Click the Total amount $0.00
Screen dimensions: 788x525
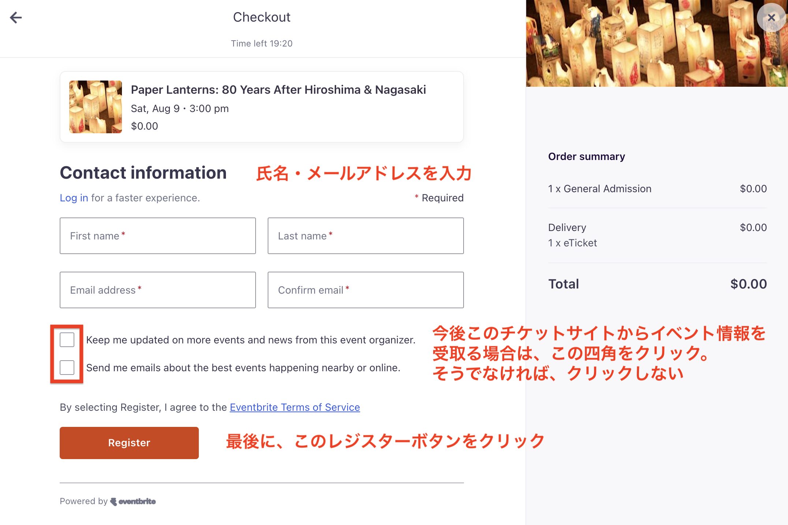[x=748, y=284]
